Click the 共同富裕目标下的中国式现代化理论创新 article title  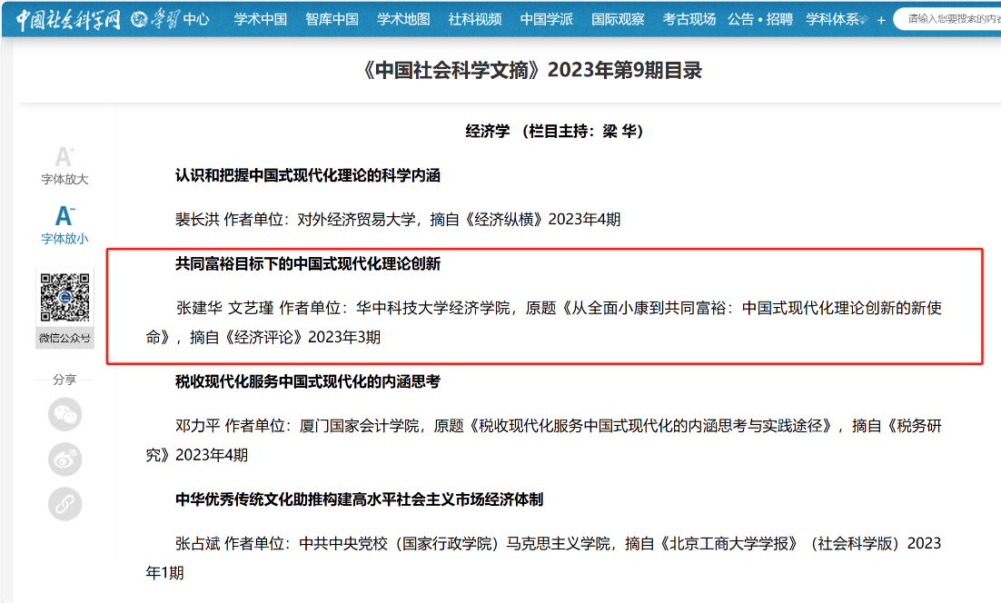click(x=308, y=263)
